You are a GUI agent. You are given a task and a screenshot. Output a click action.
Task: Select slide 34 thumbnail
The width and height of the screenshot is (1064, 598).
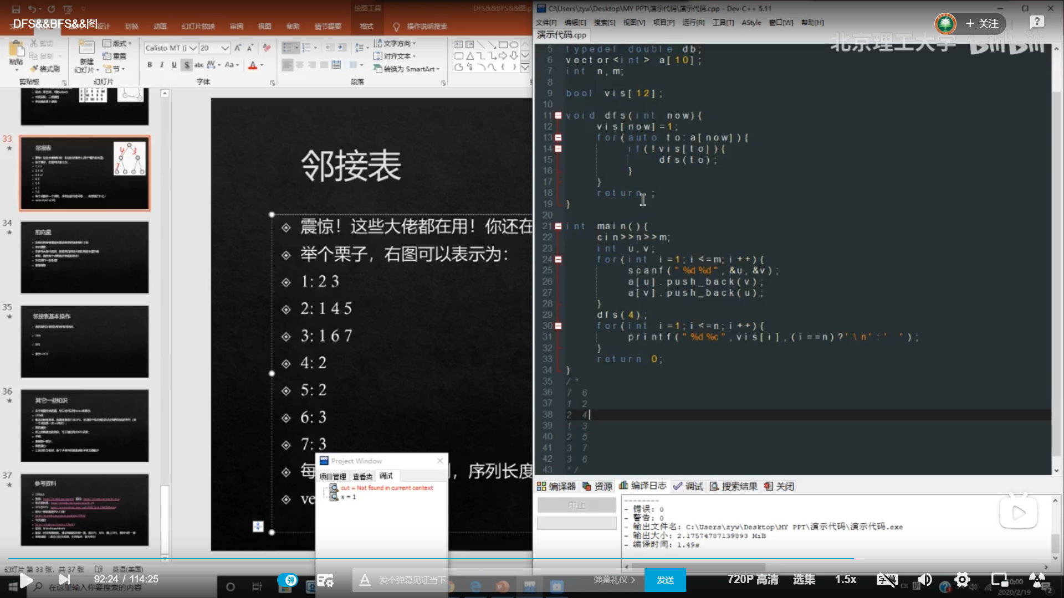(85, 257)
